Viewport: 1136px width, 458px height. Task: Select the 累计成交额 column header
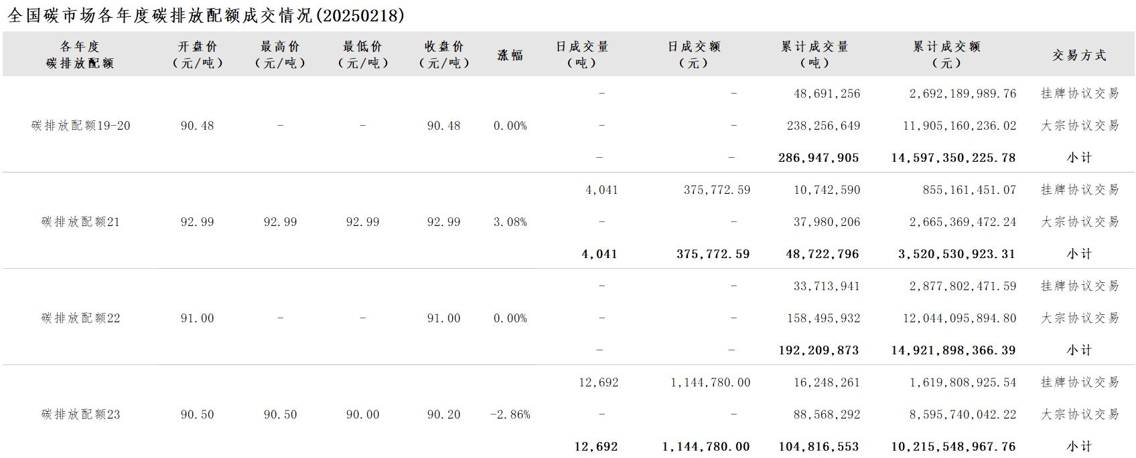tap(947, 55)
